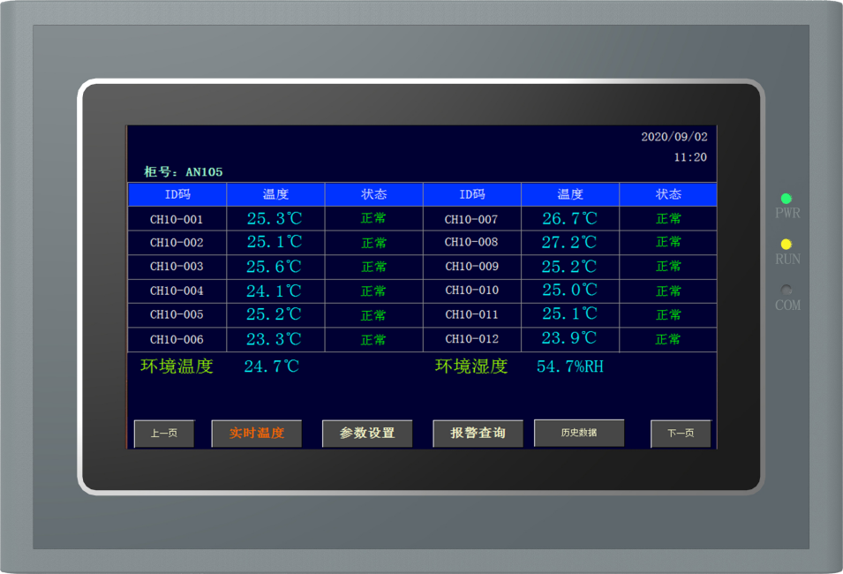Click the 正常 status of CH10-012
The image size is (843, 574).
pos(668,339)
